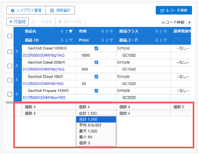Pin the GenWatt Propane 100kW row
The image size is (199, 154).
[x=17, y=94]
